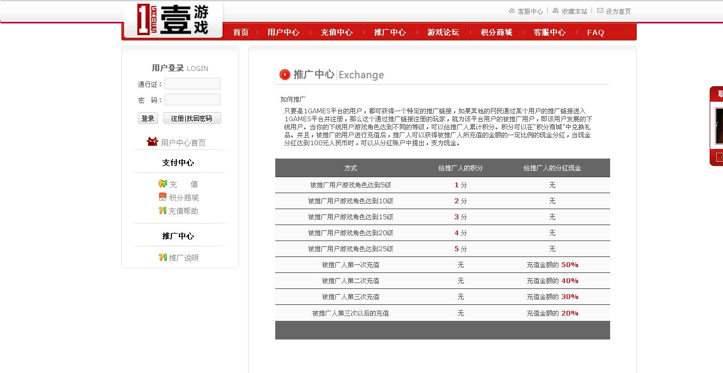
Task: Switch to the 游戏论坛 navigation tab
Action: 443,32
